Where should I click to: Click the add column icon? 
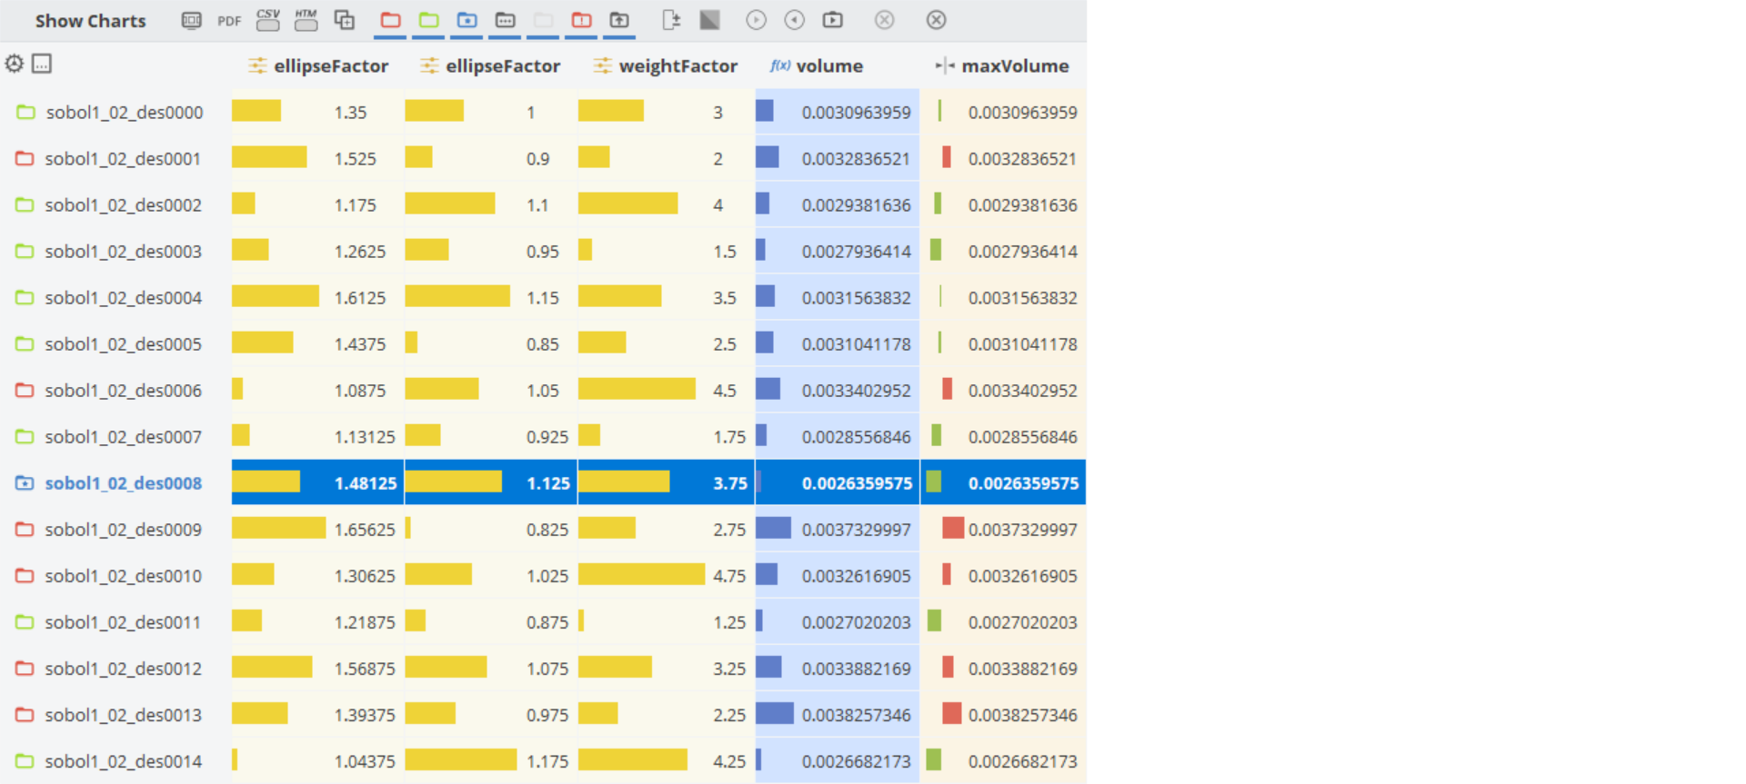click(671, 20)
